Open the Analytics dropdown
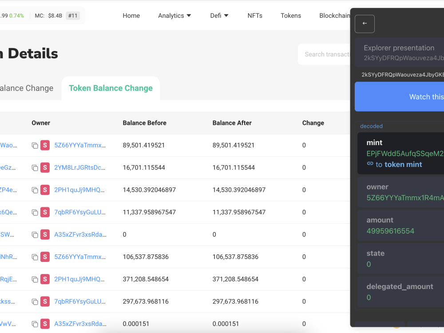Viewport: 444px width, 333px height. click(x=174, y=16)
